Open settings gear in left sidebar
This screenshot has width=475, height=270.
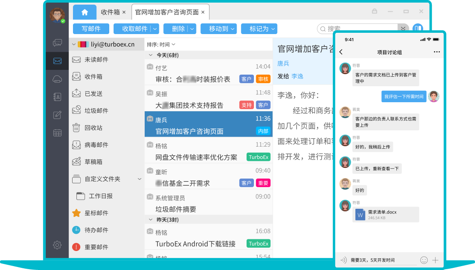click(x=57, y=245)
